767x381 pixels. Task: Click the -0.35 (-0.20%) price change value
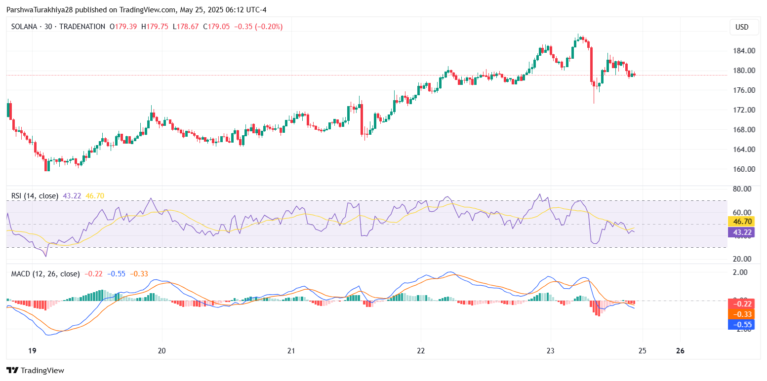click(x=258, y=27)
